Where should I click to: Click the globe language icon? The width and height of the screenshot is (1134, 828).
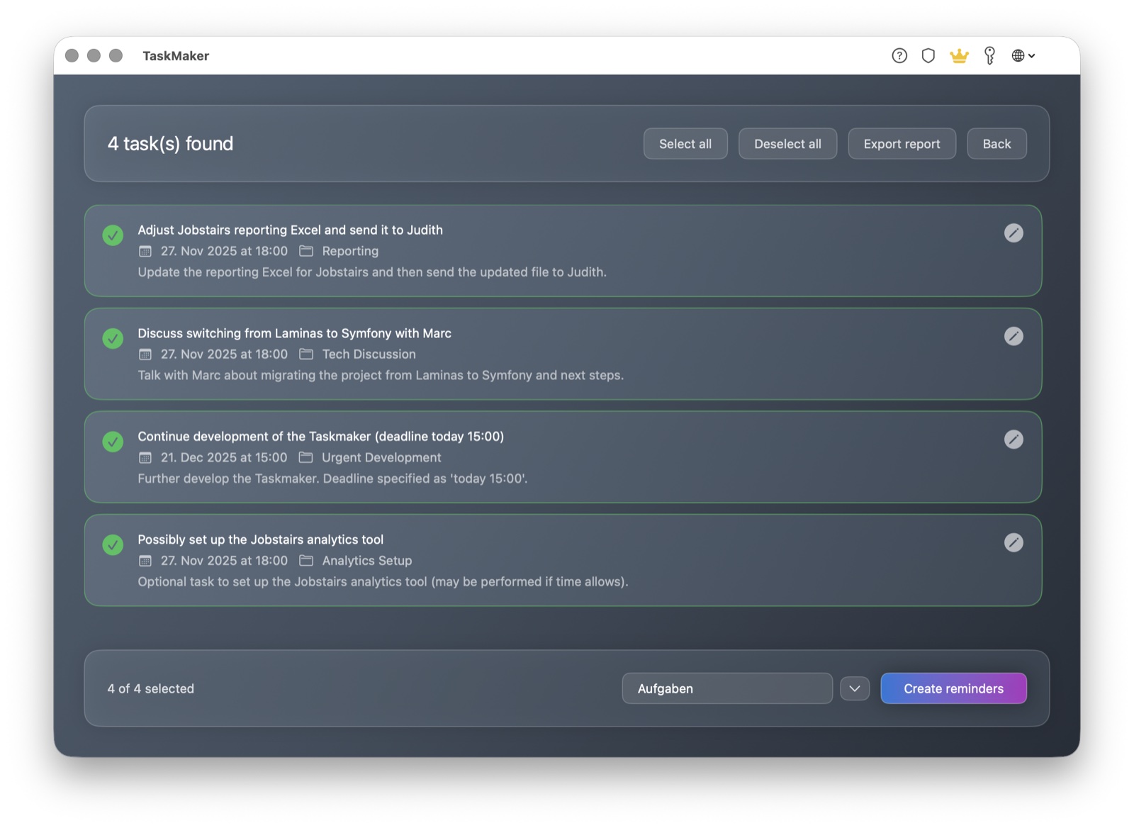point(1018,55)
